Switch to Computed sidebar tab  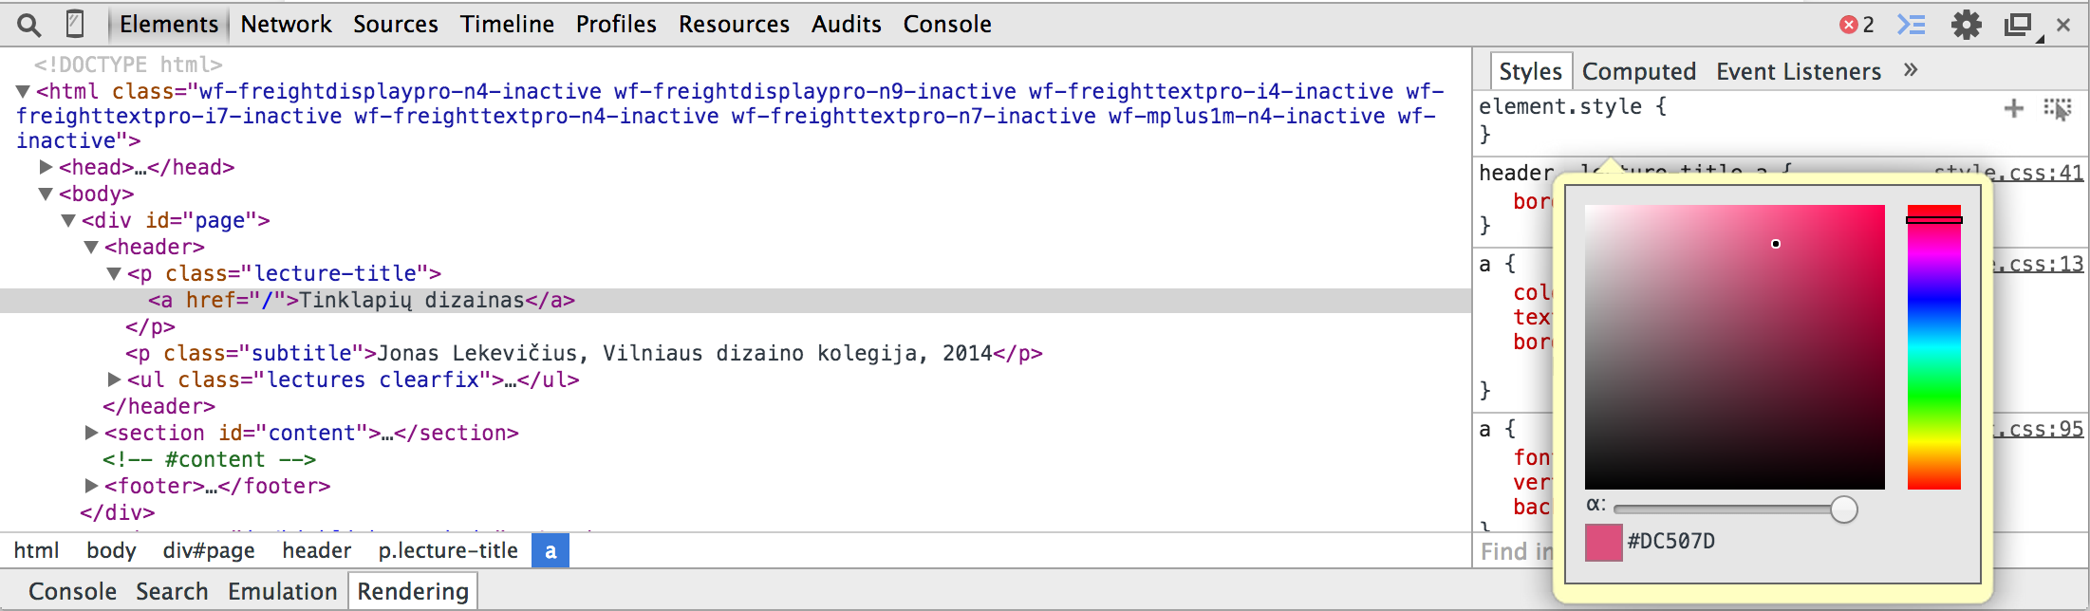coord(1639,71)
